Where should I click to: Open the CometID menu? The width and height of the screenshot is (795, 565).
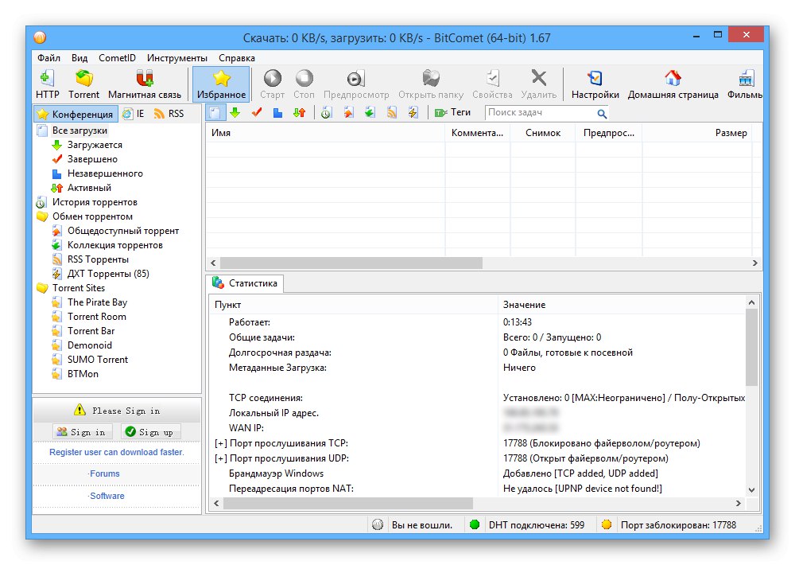[117, 58]
